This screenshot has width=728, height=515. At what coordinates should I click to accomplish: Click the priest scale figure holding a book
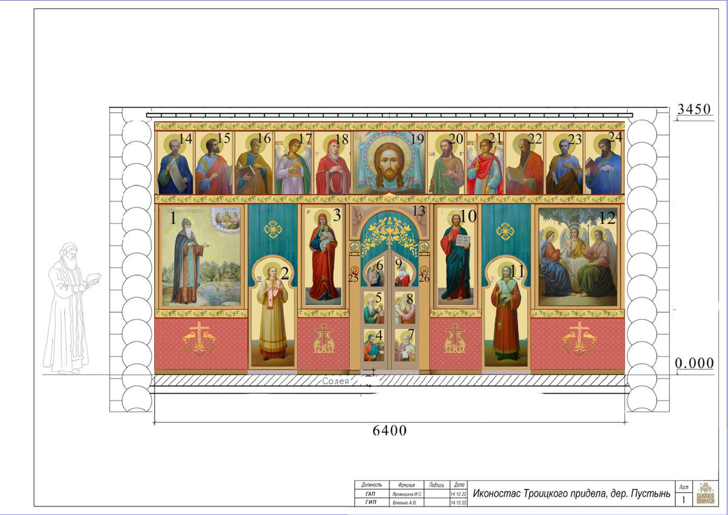[x=71, y=308]
